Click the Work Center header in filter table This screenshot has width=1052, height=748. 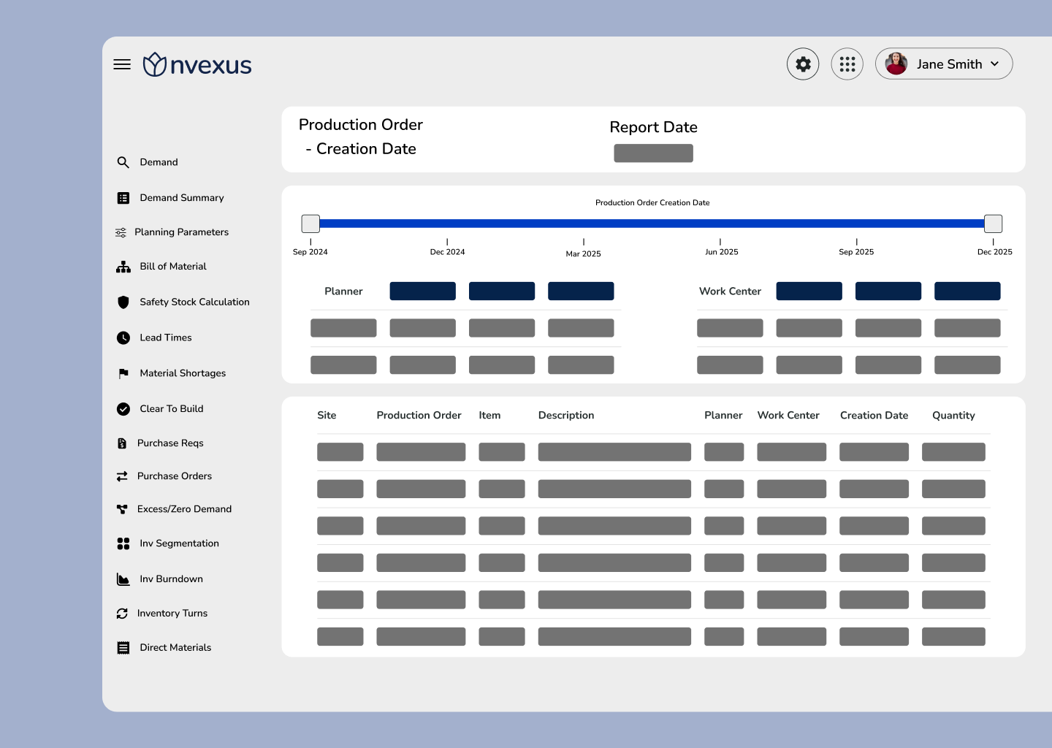pyautogui.click(x=730, y=291)
